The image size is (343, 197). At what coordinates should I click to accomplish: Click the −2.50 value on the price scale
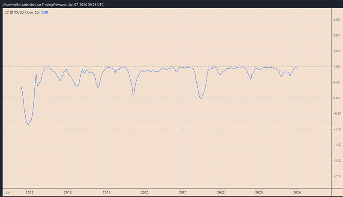point(337,176)
